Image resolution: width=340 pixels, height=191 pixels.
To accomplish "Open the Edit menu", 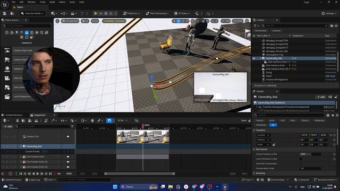I will pyautogui.click(x=21, y=2).
